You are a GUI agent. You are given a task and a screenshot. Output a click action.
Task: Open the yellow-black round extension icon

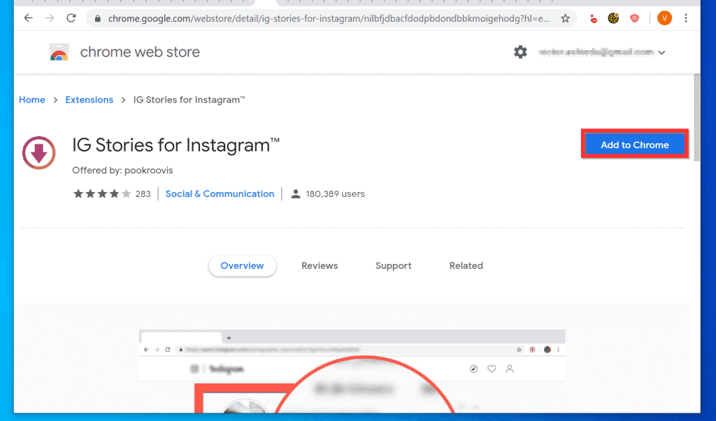pyautogui.click(x=613, y=18)
